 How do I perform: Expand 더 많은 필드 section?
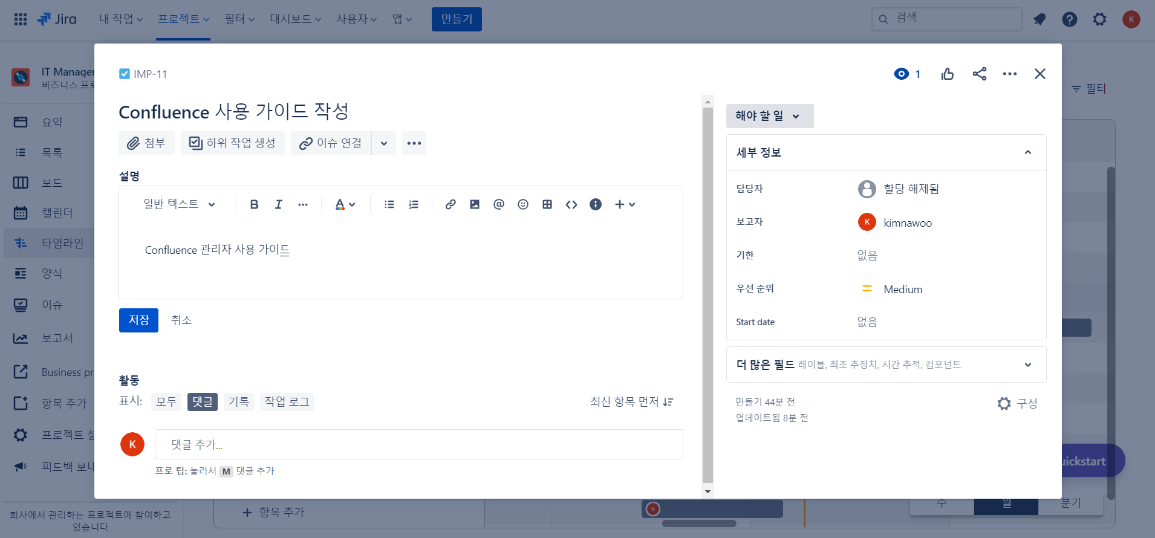pyautogui.click(x=886, y=365)
